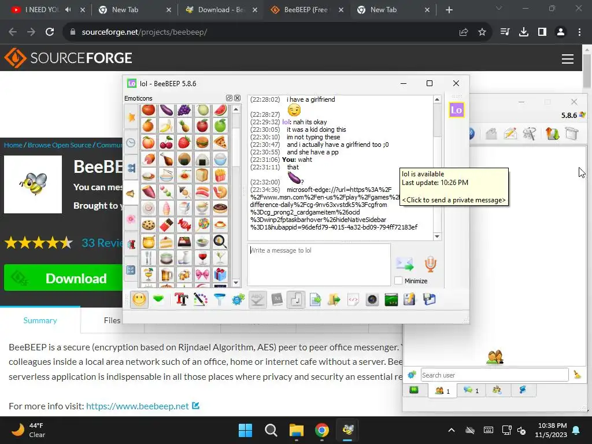
Task: Select the flower nature emoticon category
Action: [x=131, y=219]
